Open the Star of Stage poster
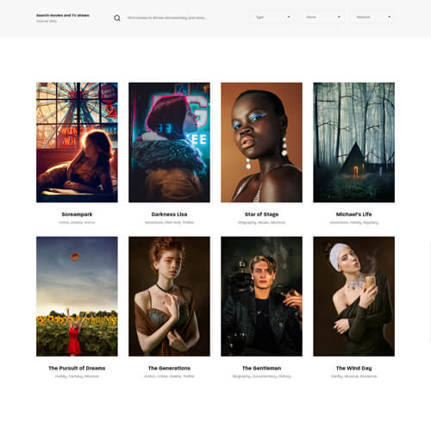This screenshot has height=422, width=431. pyautogui.click(x=261, y=142)
